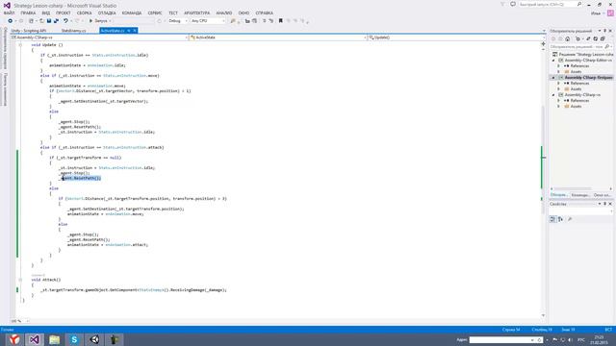Collapse the Attack method outline marker
This screenshot has height=346, width=616.
coord(20,280)
